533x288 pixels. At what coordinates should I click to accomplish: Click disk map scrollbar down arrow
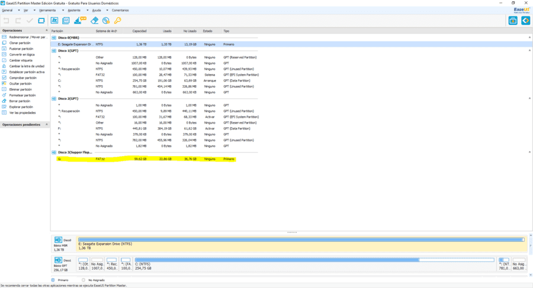point(530,274)
